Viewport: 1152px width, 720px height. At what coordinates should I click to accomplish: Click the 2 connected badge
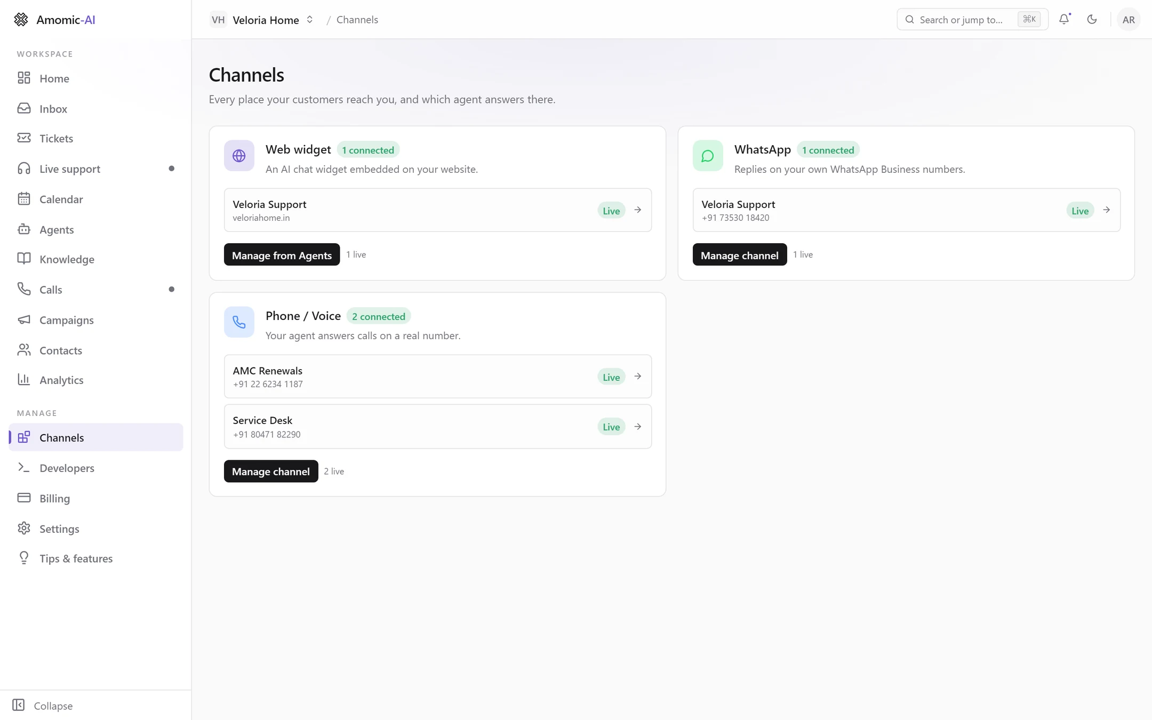pos(379,316)
